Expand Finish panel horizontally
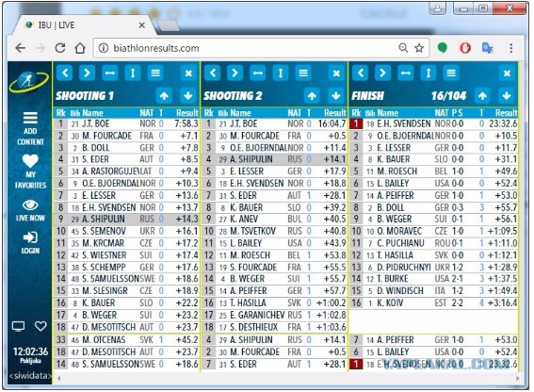The image size is (534, 392). 406,73
